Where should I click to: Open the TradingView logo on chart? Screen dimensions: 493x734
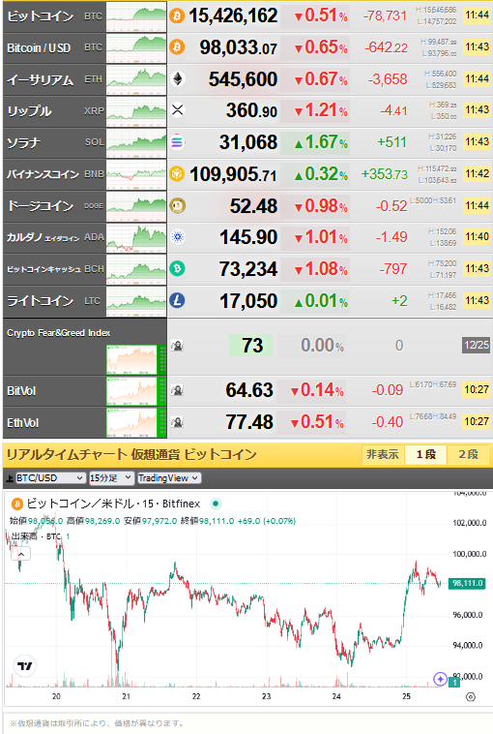pos(24,665)
